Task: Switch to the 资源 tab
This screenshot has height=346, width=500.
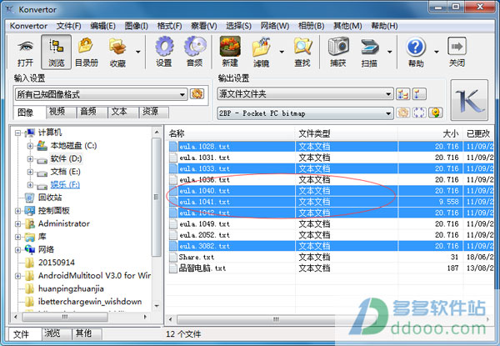Action: point(153,112)
